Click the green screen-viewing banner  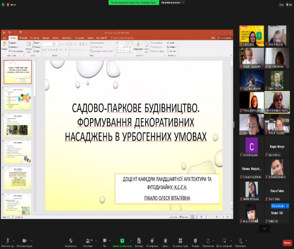pyautogui.click(x=134, y=2)
